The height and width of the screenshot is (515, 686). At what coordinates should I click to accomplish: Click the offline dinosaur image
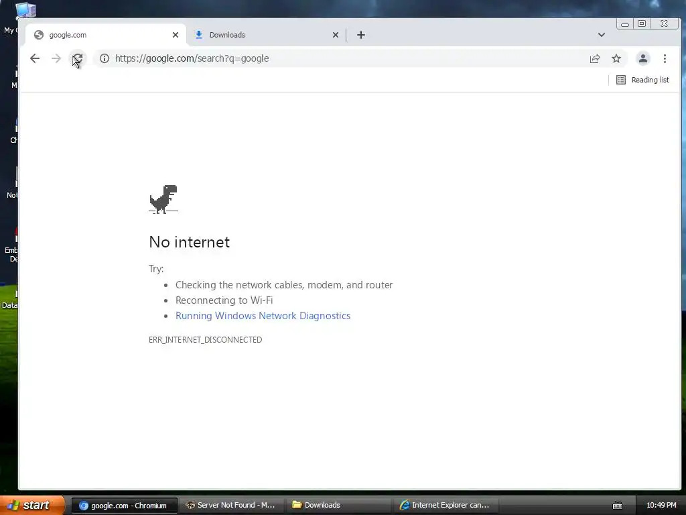(163, 199)
